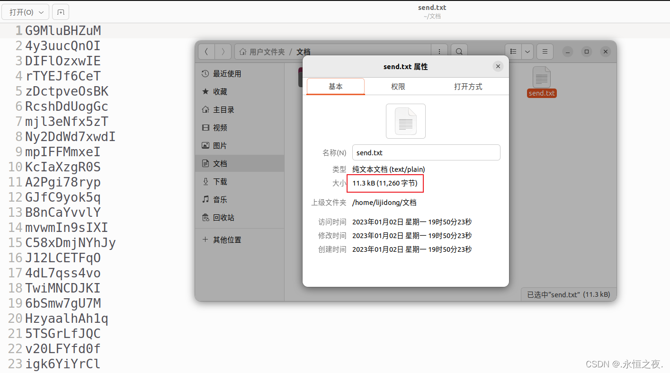Click line 20 text HzyaalhAh1q

[67, 319]
